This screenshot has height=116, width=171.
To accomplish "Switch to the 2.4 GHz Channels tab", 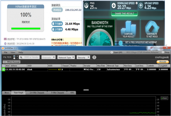I will 37,93.
